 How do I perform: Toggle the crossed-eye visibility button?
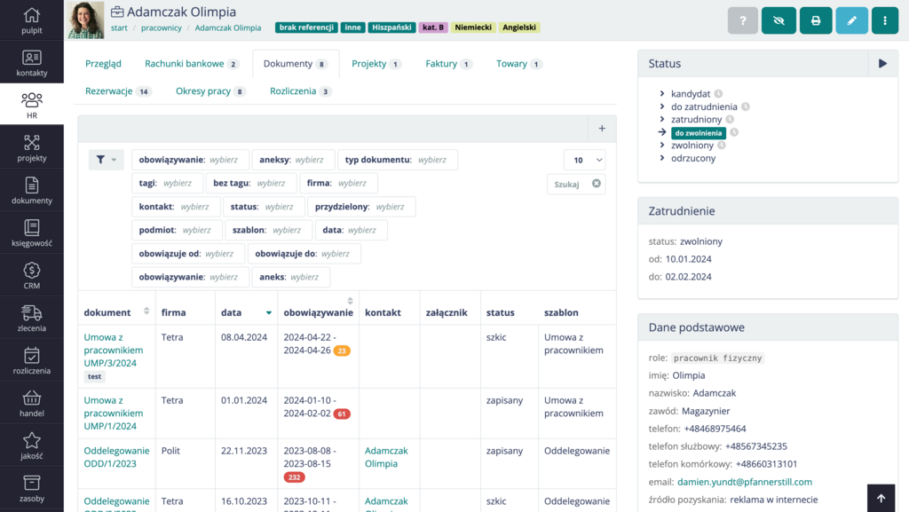click(x=779, y=20)
